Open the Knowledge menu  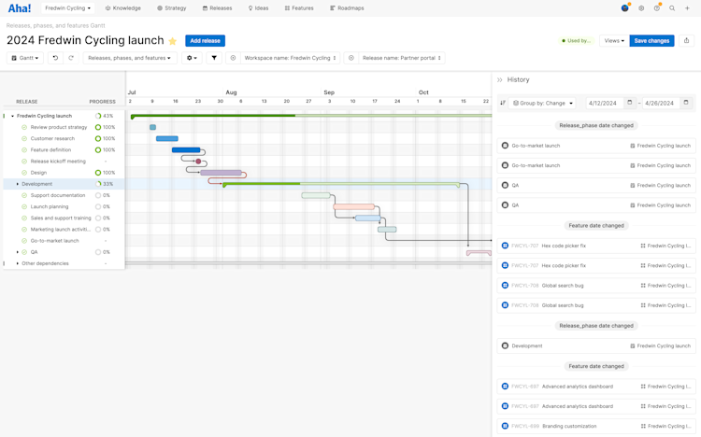point(123,8)
